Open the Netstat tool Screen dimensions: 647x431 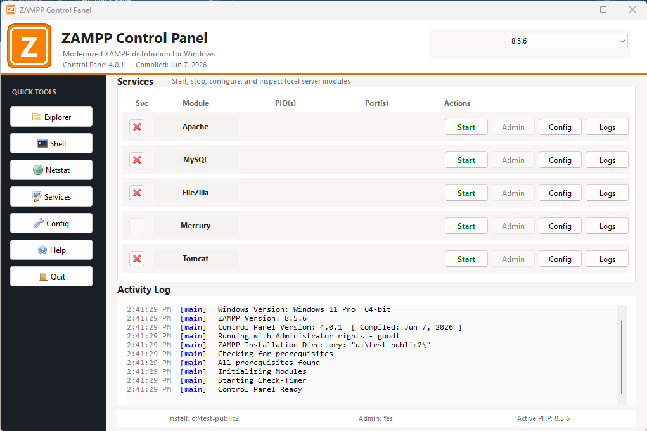click(x=51, y=170)
